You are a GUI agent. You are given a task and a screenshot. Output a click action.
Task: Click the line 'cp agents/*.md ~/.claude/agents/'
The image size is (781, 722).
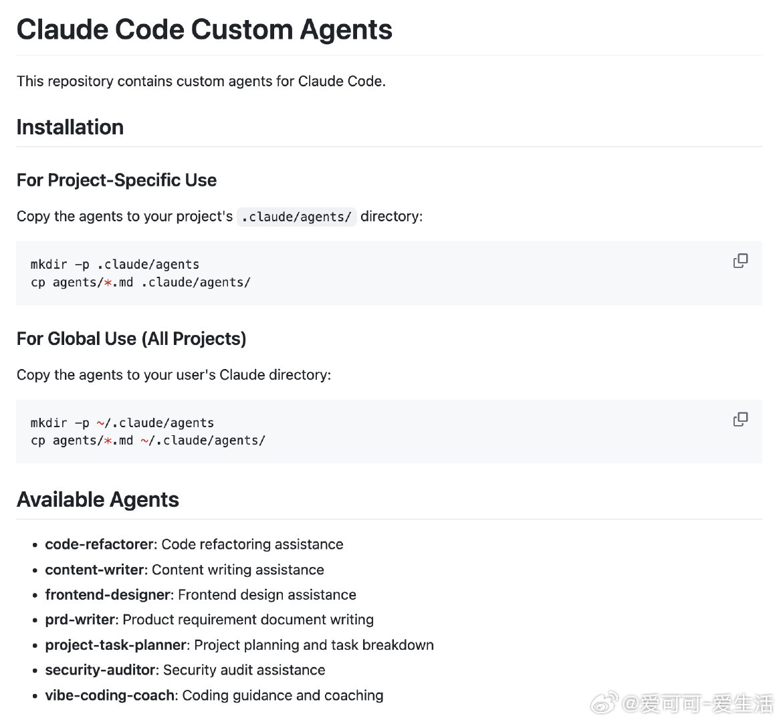coord(148,441)
